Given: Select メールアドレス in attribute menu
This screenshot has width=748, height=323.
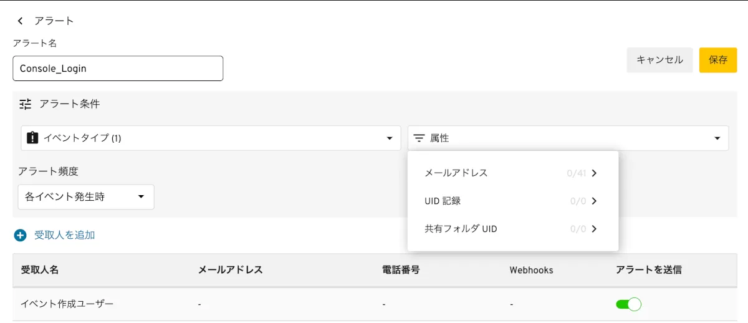Looking at the screenshot, I should click(x=456, y=173).
